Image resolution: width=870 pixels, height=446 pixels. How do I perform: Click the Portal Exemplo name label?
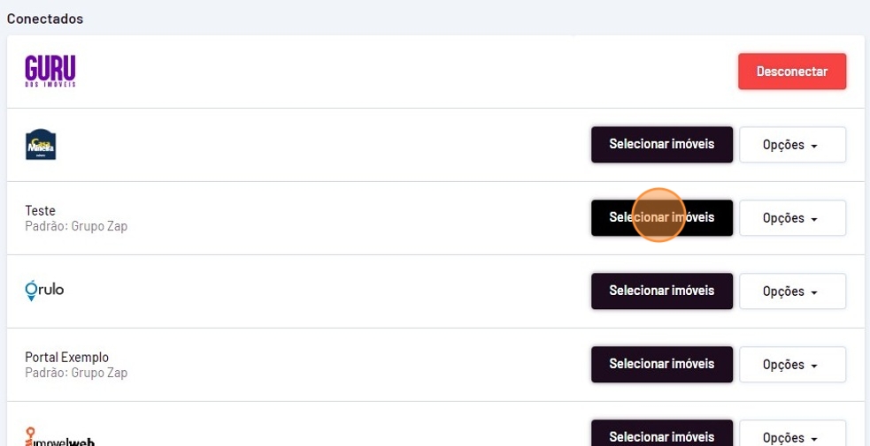tap(67, 358)
